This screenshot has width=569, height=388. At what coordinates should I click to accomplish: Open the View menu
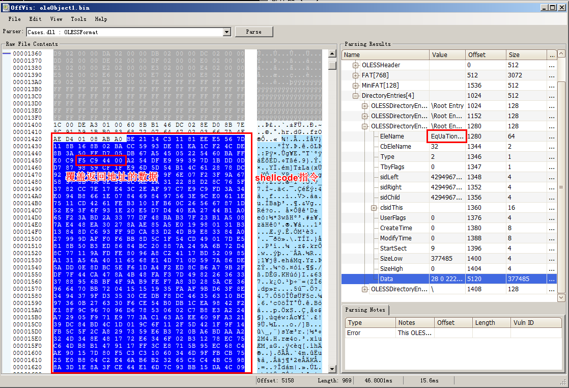56,19
